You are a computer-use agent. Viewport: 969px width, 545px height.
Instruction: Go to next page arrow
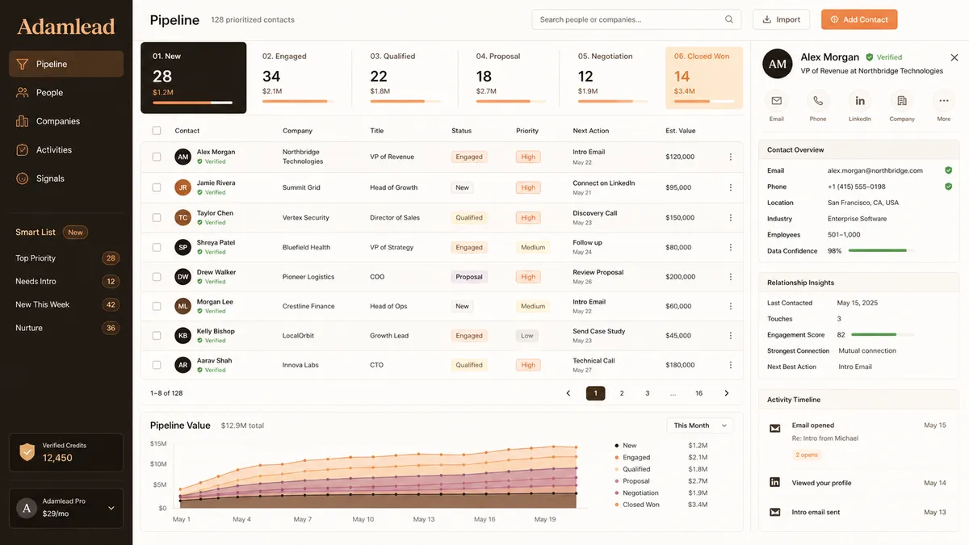pos(727,393)
